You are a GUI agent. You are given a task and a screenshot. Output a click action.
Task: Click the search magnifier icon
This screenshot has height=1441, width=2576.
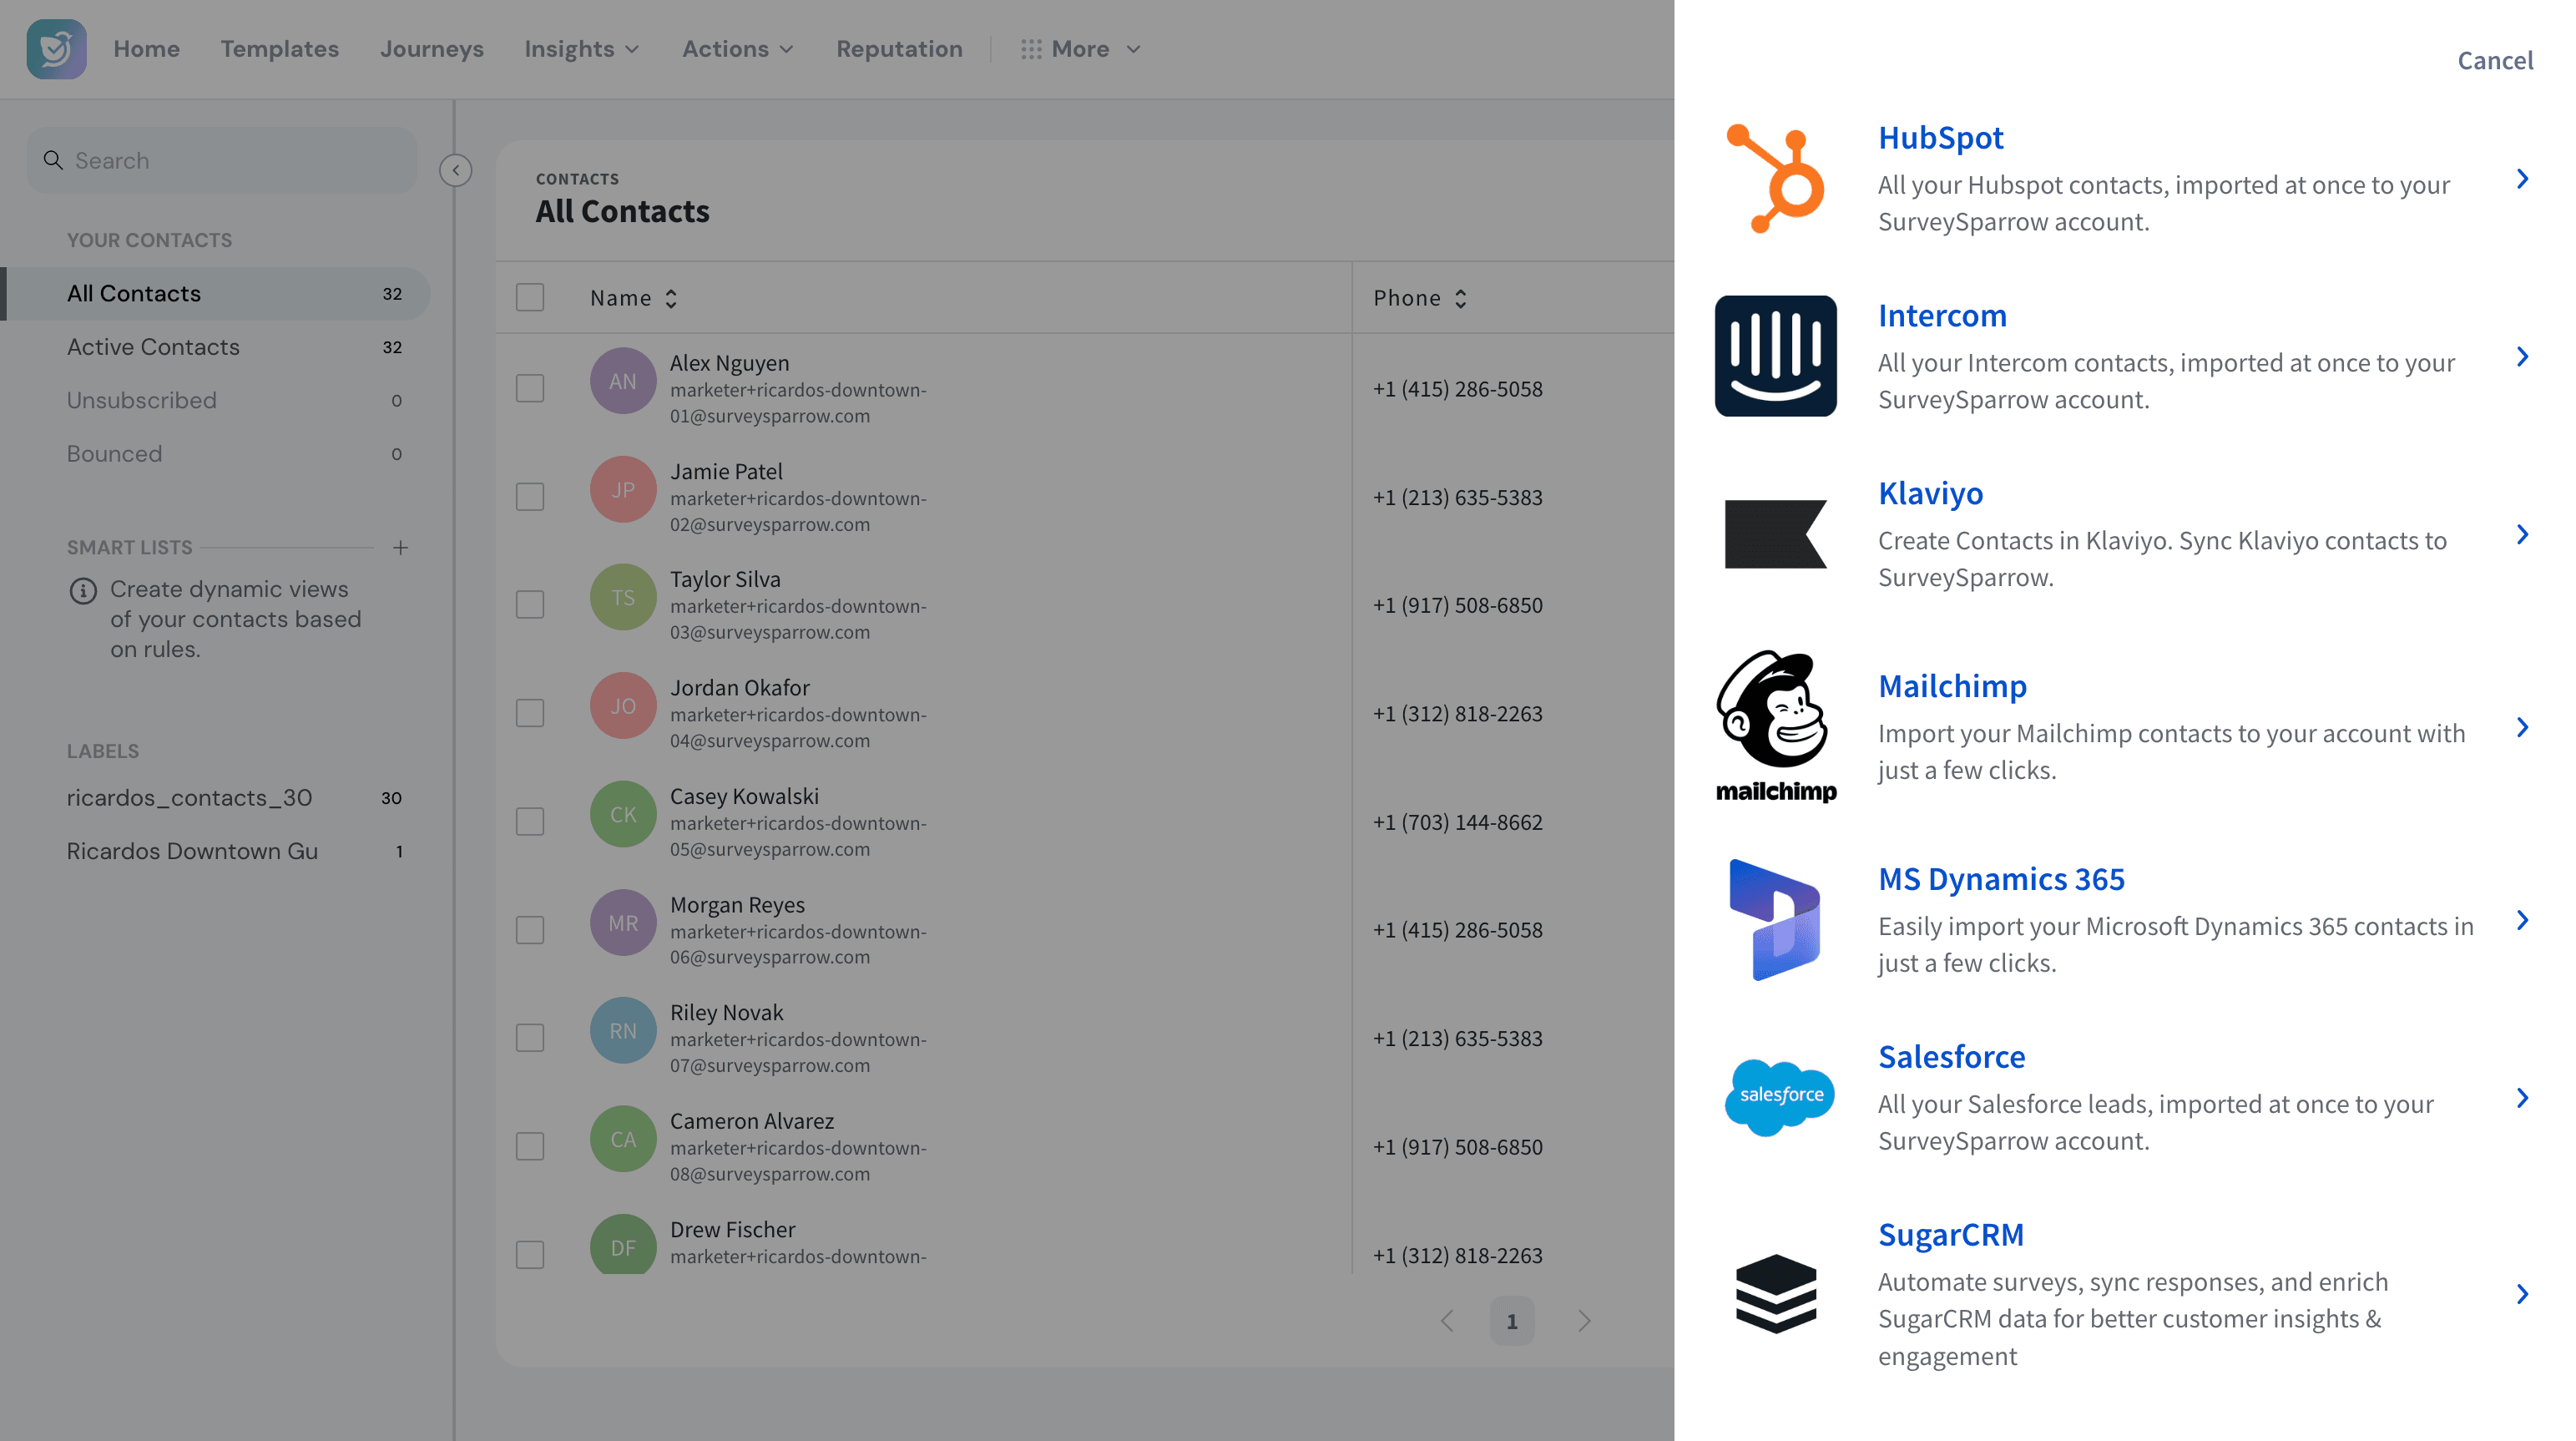(x=53, y=160)
